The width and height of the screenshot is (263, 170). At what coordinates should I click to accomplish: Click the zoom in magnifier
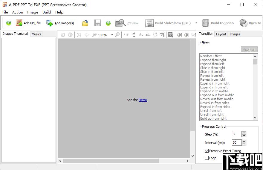click(94, 35)
